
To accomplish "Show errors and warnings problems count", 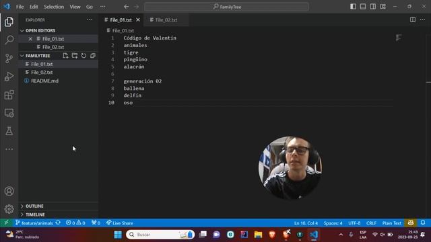I will click(x=75, y=223).
